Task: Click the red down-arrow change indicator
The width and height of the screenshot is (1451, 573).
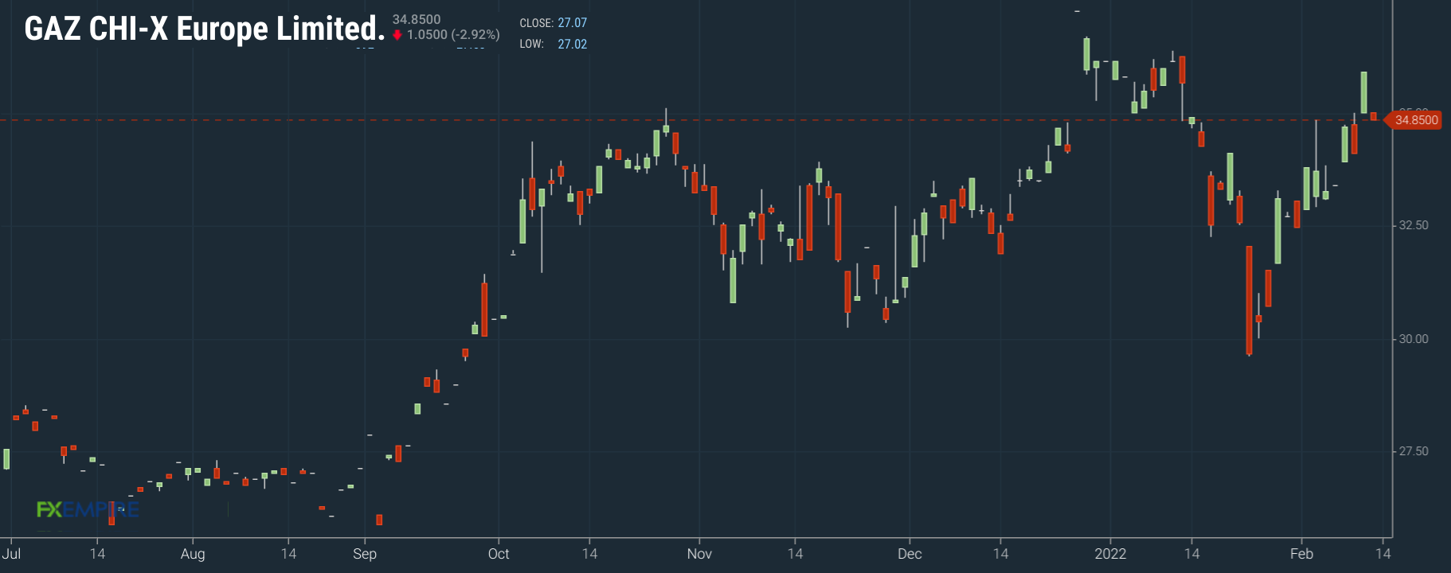Action: (x=397, y=35)
